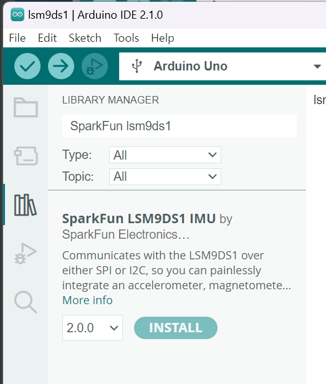Open the Boards Manager sidebar icon
Screen dimensions: 326x384
[26, 156]
